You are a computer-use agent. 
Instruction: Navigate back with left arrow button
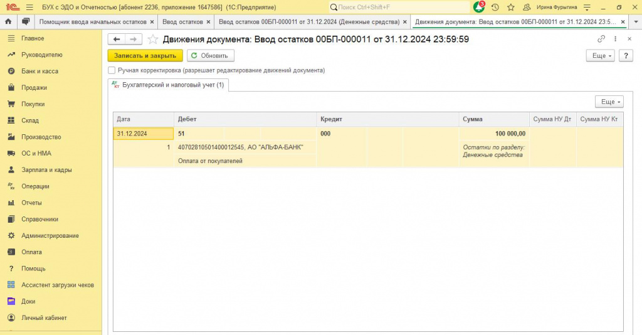point(116,40)
